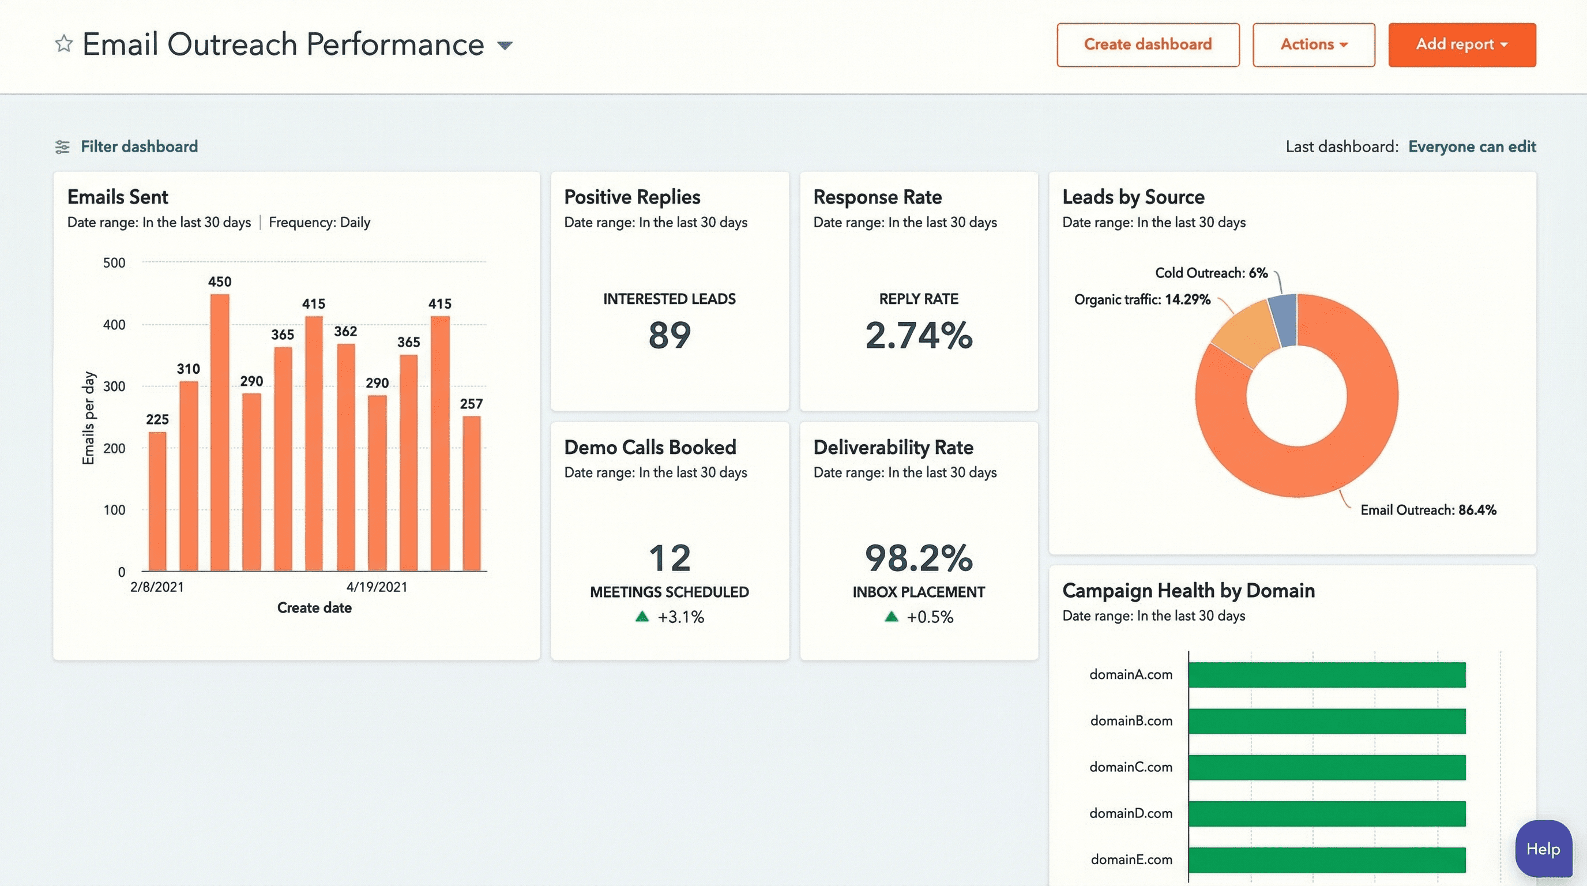
Task: Open the Add report dropdown
Action: (1461, 44)
